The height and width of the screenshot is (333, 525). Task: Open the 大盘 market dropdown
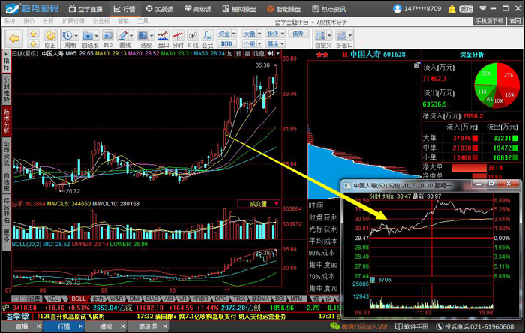(251, 34)
